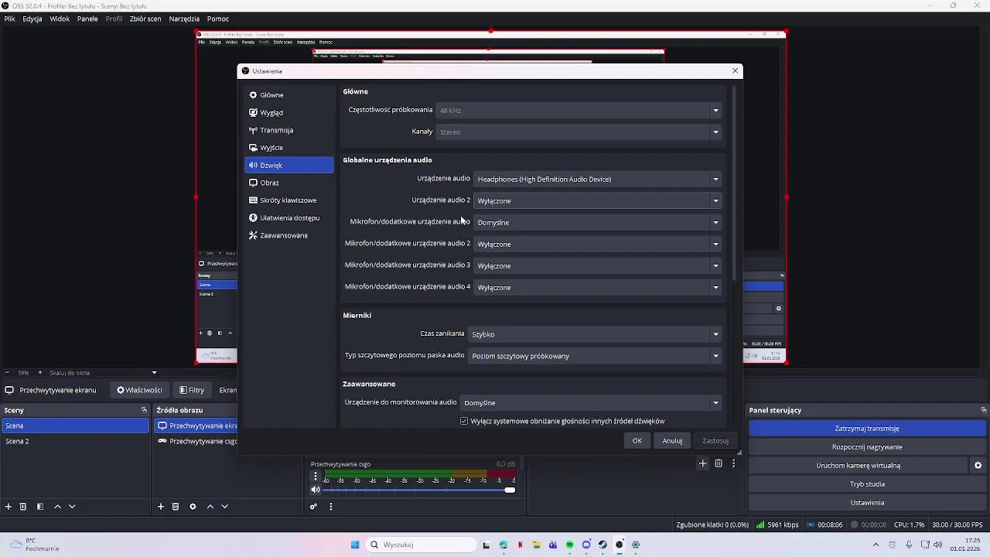The width and height of the screenshot is (990, 557).
Task: Open audio mixer three-dot menu at bottom
Action: click(331, 507)
